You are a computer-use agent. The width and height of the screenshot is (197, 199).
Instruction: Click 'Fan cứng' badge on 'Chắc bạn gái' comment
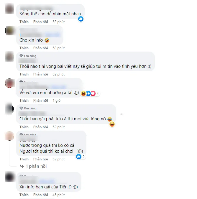click(28, 108)
